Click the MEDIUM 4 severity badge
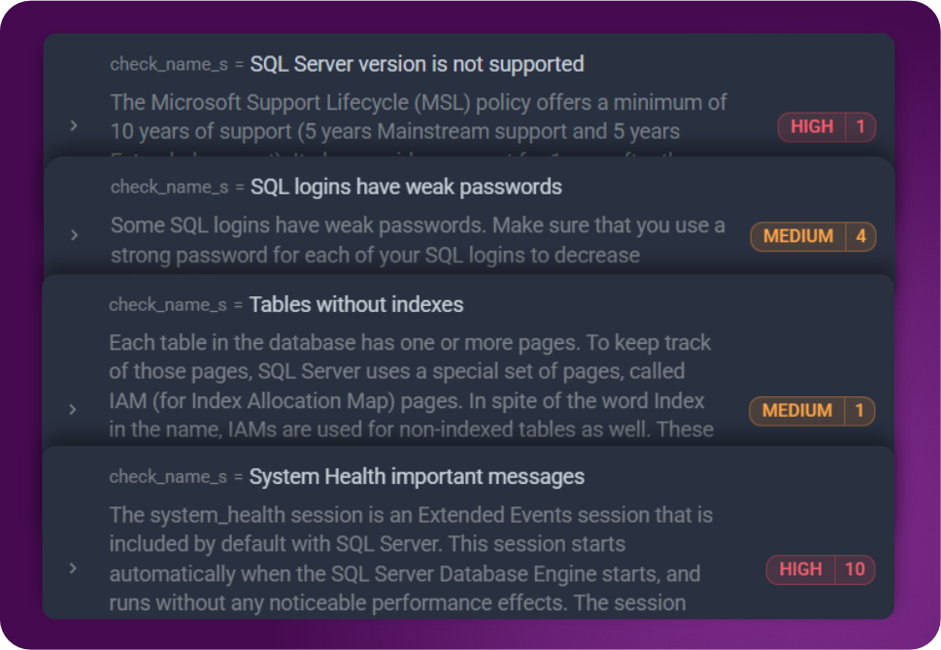The height and width of the screenshot is (650, 941). click(x=813, y=236)
